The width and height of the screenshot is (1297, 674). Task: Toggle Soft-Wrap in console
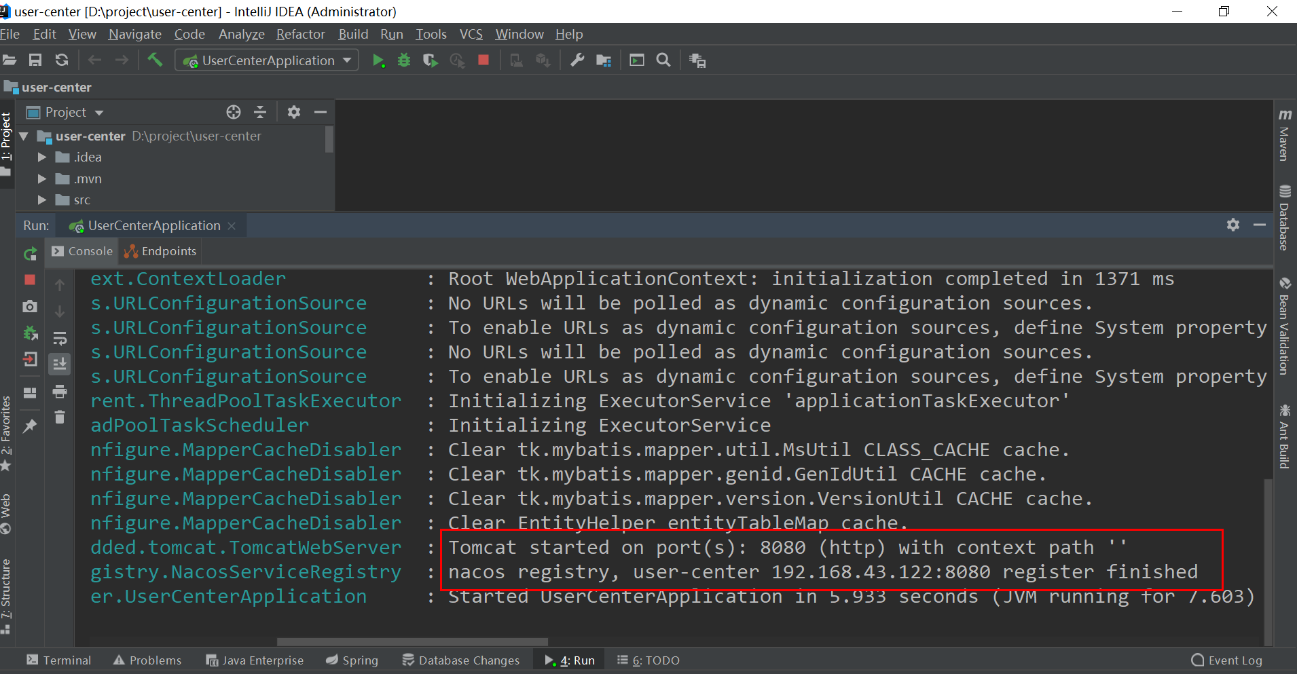(x=60, y=338)
